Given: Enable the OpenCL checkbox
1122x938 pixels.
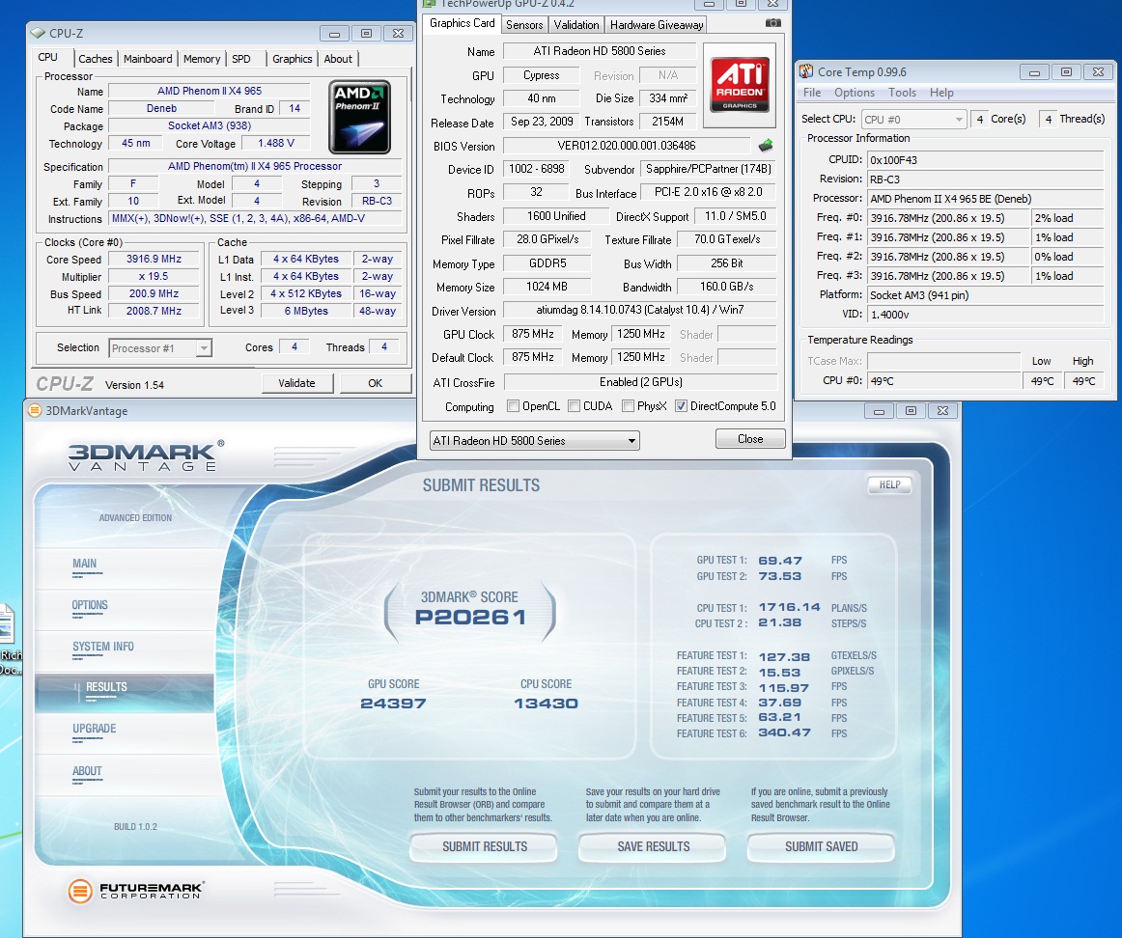Looking at the screenshot, I should click(x=513, y=406).
